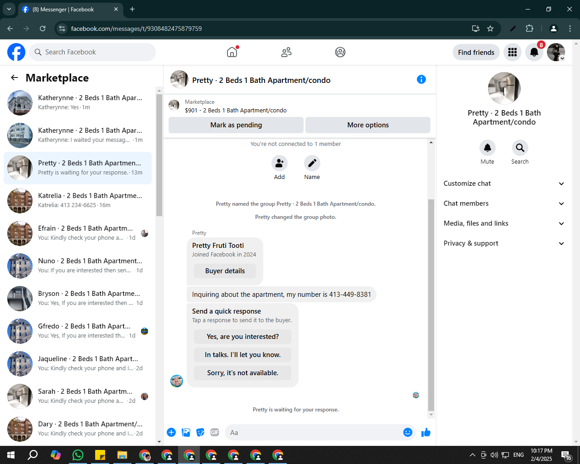This screenshot has width=580, height=464.
Task: Open Sticky Notes from the taskbar
Action: [100, 455]
